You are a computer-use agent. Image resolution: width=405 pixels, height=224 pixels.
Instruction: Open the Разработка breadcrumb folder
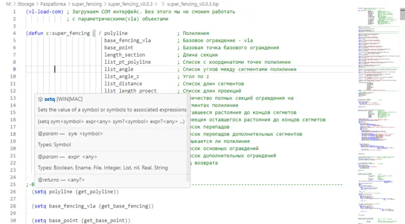tap(53, 4)
